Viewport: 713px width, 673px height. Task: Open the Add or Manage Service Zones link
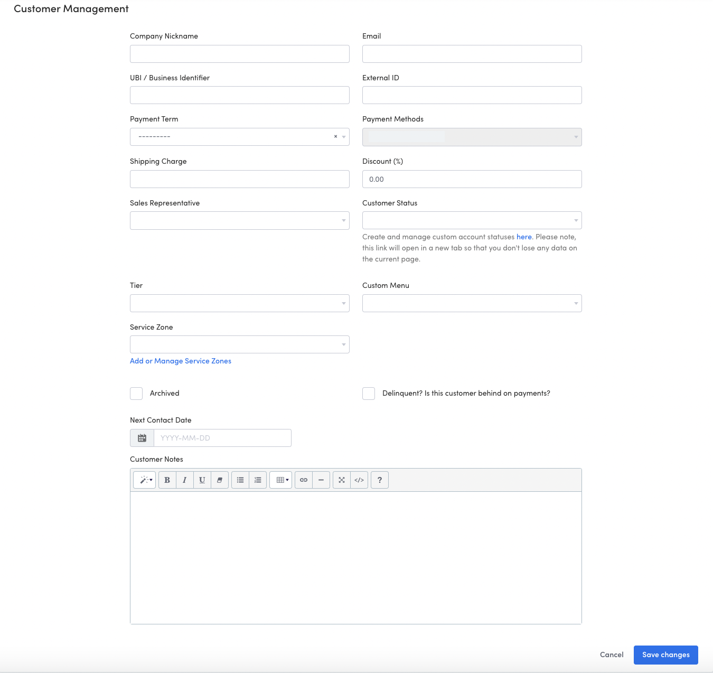pyautogui.click(x=181, y=361)
